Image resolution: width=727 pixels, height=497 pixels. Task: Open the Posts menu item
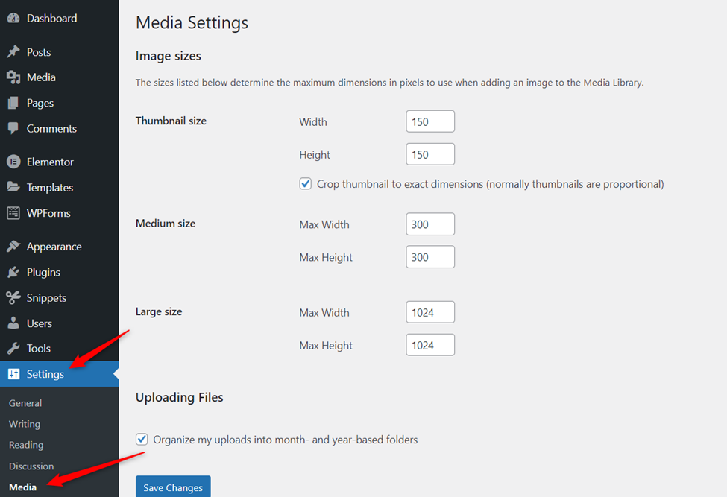(x=39, y=52)
